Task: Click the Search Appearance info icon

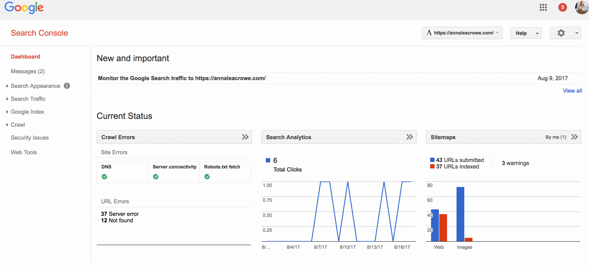Action: coord(67,86)
